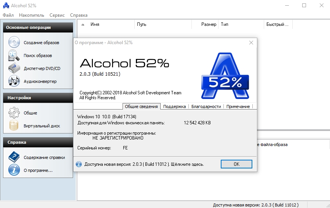
Task: Click the Аудиоконвертер music notes icon
Action: [x=14, y=81]
